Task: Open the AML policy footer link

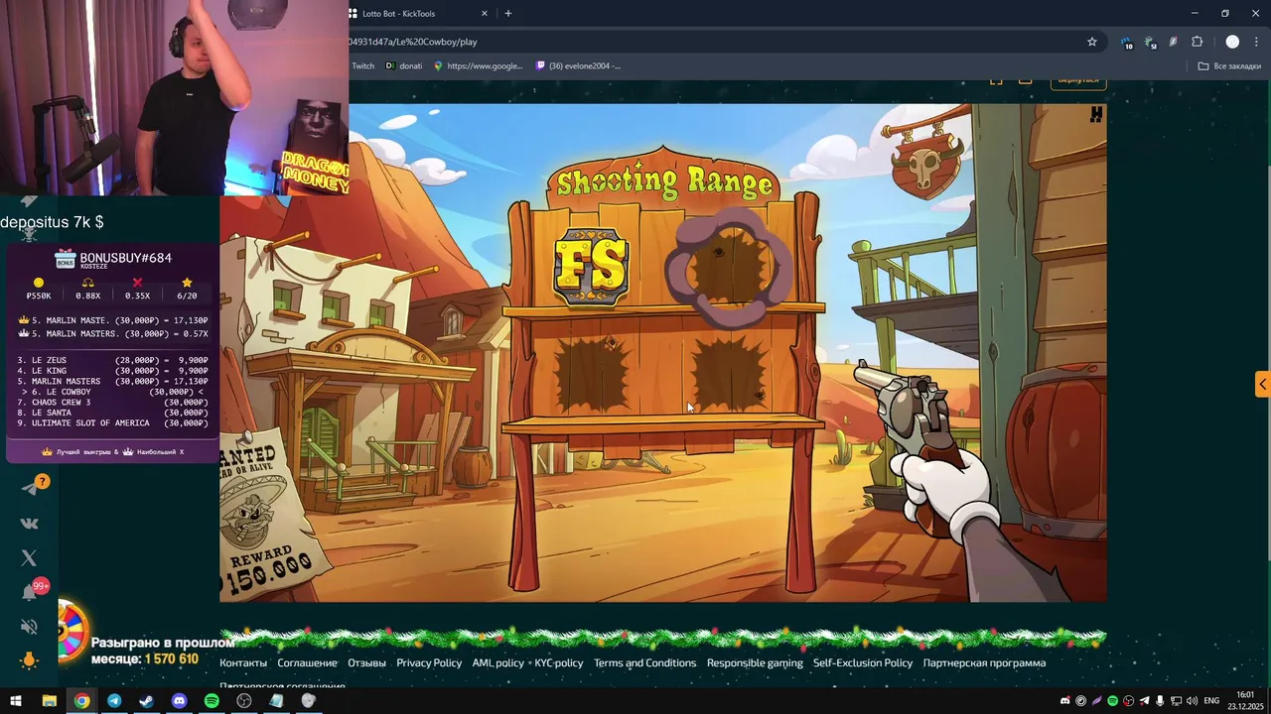Action: click(x=497, y=662)
